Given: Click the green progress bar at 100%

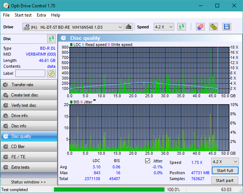Looking at the screenshot, I should [x=109, y=190].
